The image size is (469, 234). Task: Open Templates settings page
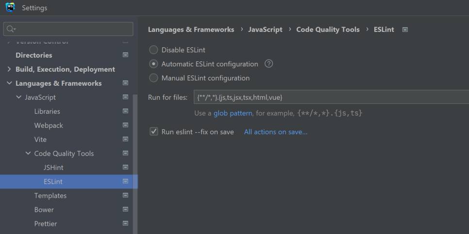point(50,196)
